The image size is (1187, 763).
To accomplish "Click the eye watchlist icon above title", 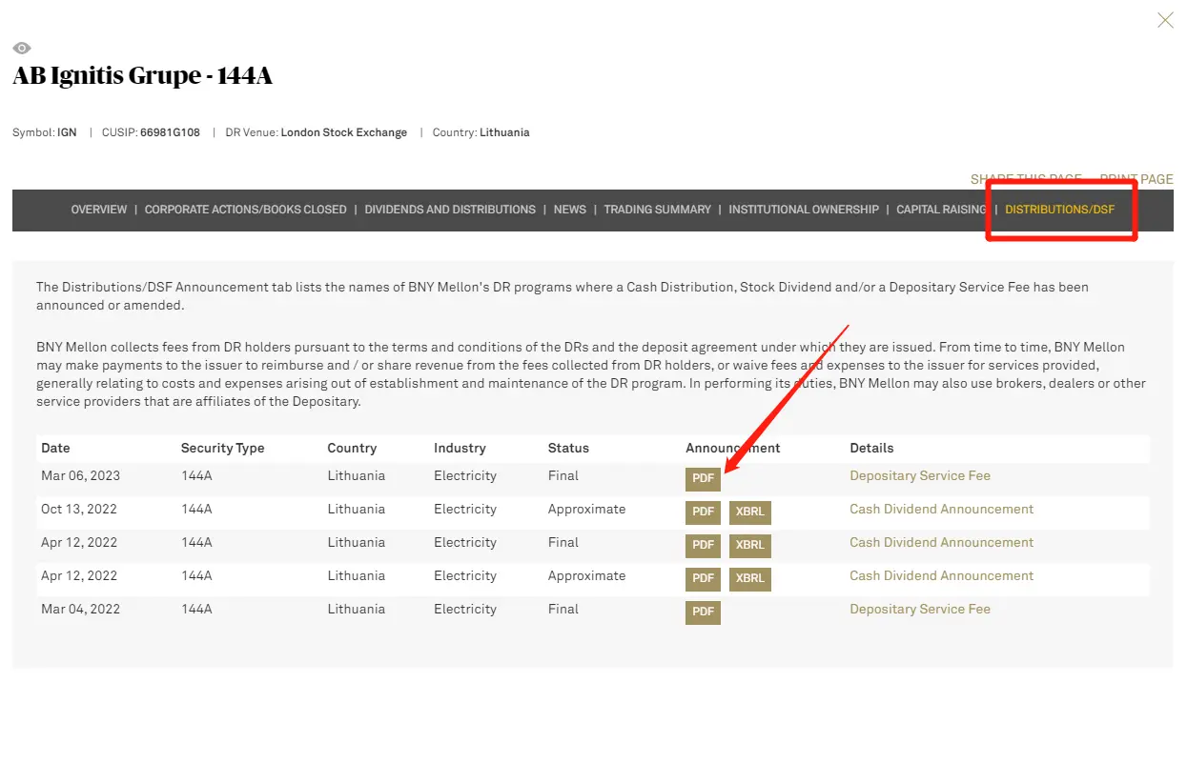I will (22, 49).
